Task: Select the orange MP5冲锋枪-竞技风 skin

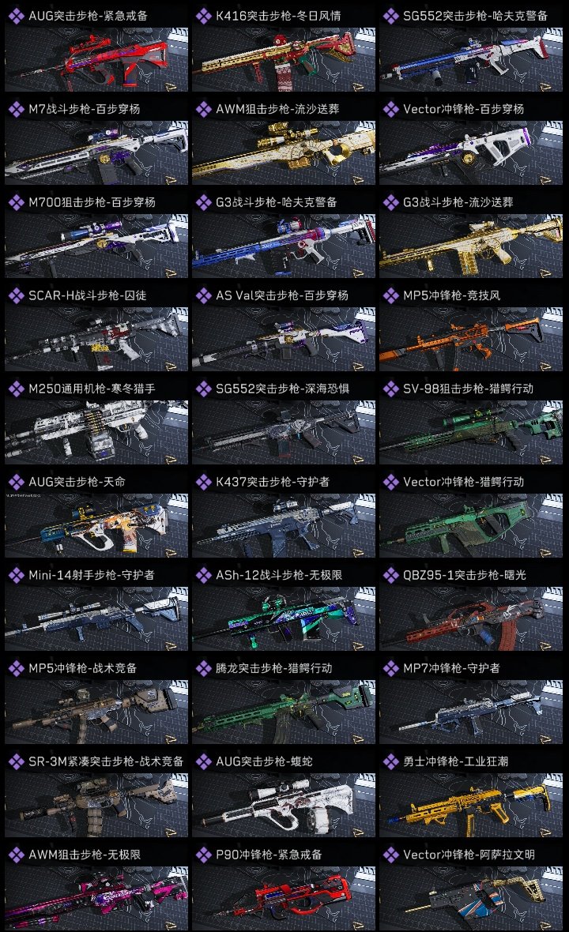Action: (471, 340)
